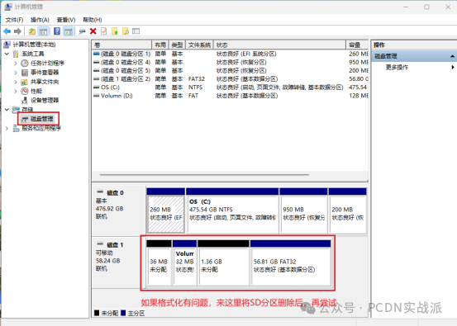Sort by the 卷 column header
The height and width of the screenshot is (326, 457).
[121, 45]
